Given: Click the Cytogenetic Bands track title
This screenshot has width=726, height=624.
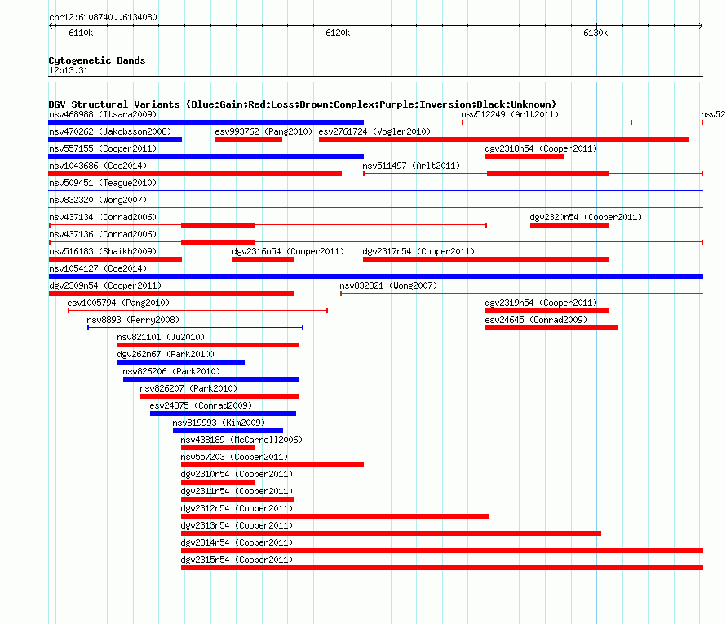Looking at the screenshot, I should 97,60.
